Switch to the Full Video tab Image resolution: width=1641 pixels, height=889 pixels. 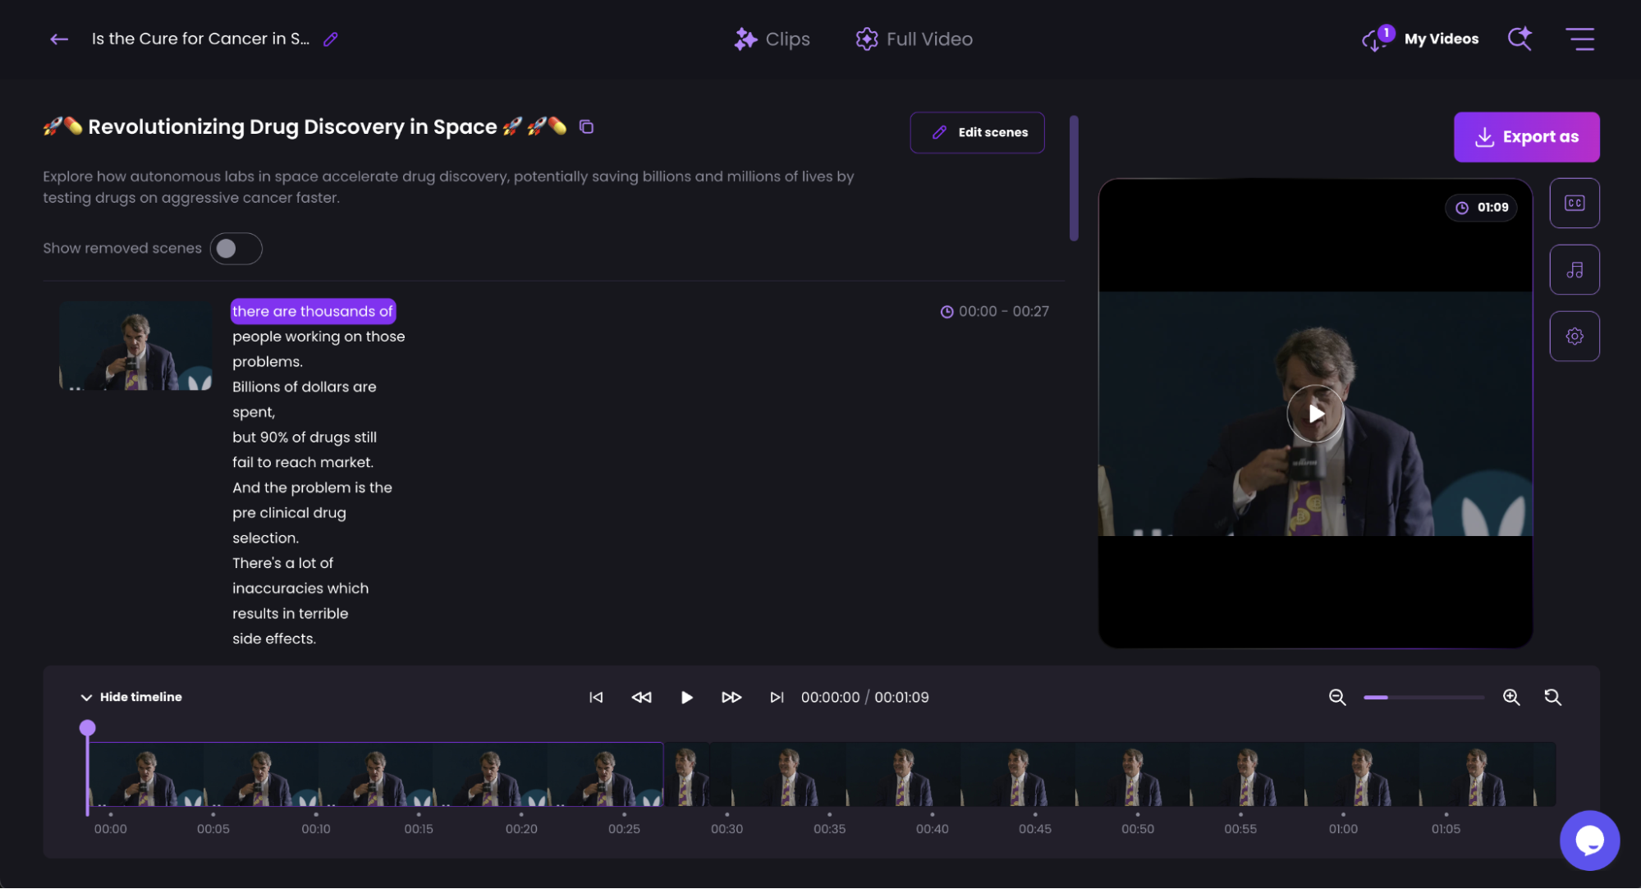(x=913, y=39)
